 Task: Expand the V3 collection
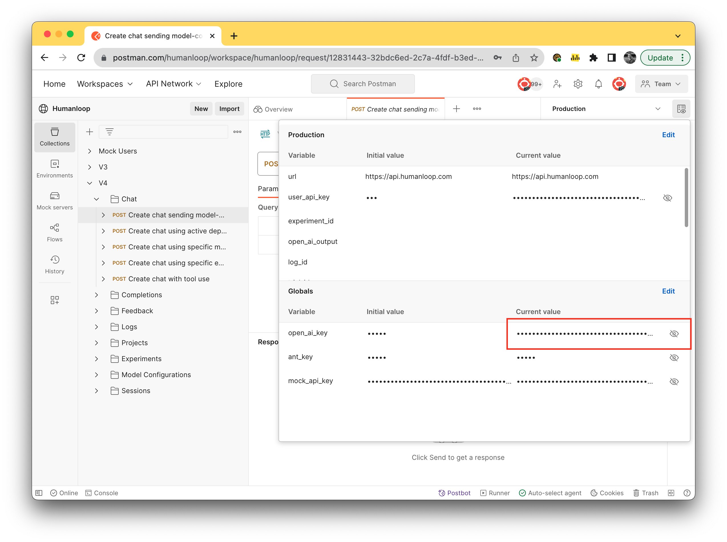click(x=89, y=167)
